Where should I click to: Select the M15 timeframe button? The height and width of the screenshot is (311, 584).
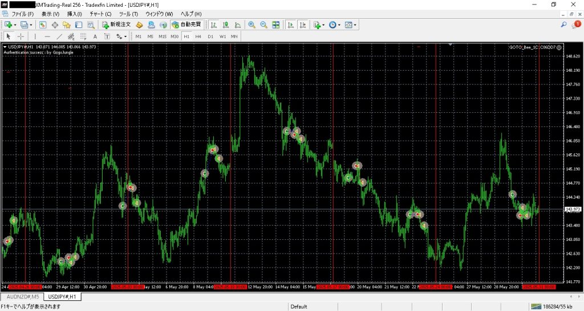point(163,36)
